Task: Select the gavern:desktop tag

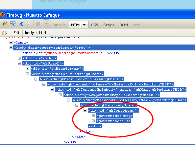Action: 115,116
